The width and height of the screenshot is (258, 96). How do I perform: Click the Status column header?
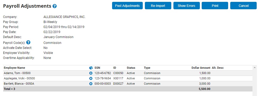131,68
